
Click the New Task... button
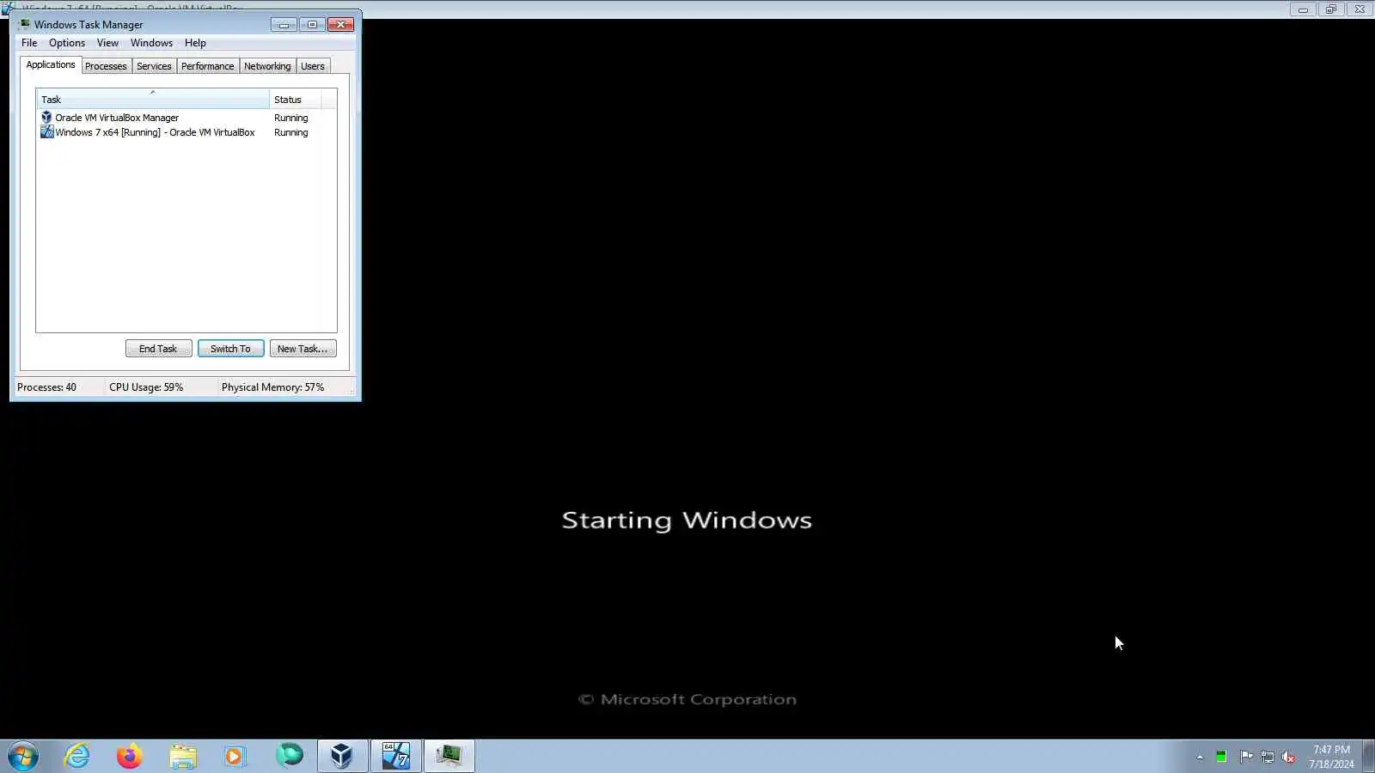click(302, 349)
